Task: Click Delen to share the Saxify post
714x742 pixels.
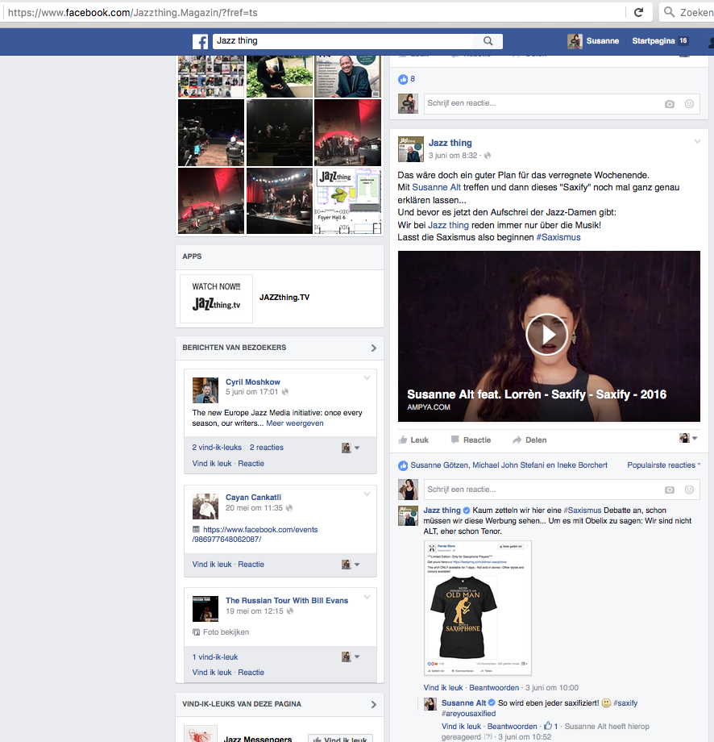Action: tap(529, 440)
